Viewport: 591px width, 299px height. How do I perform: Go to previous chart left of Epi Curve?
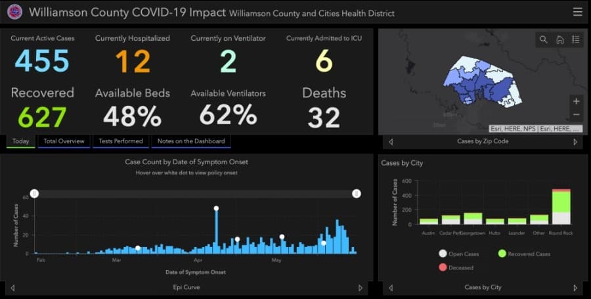pos(13,288)
